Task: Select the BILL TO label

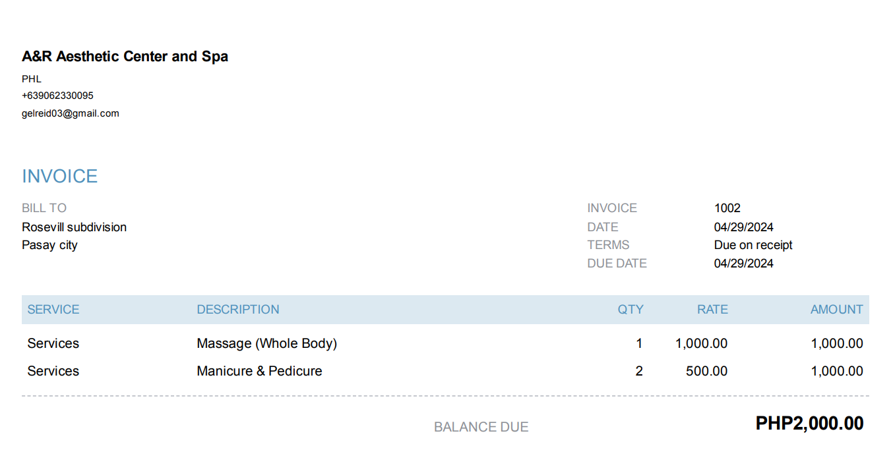Action: tap(44, 208)
